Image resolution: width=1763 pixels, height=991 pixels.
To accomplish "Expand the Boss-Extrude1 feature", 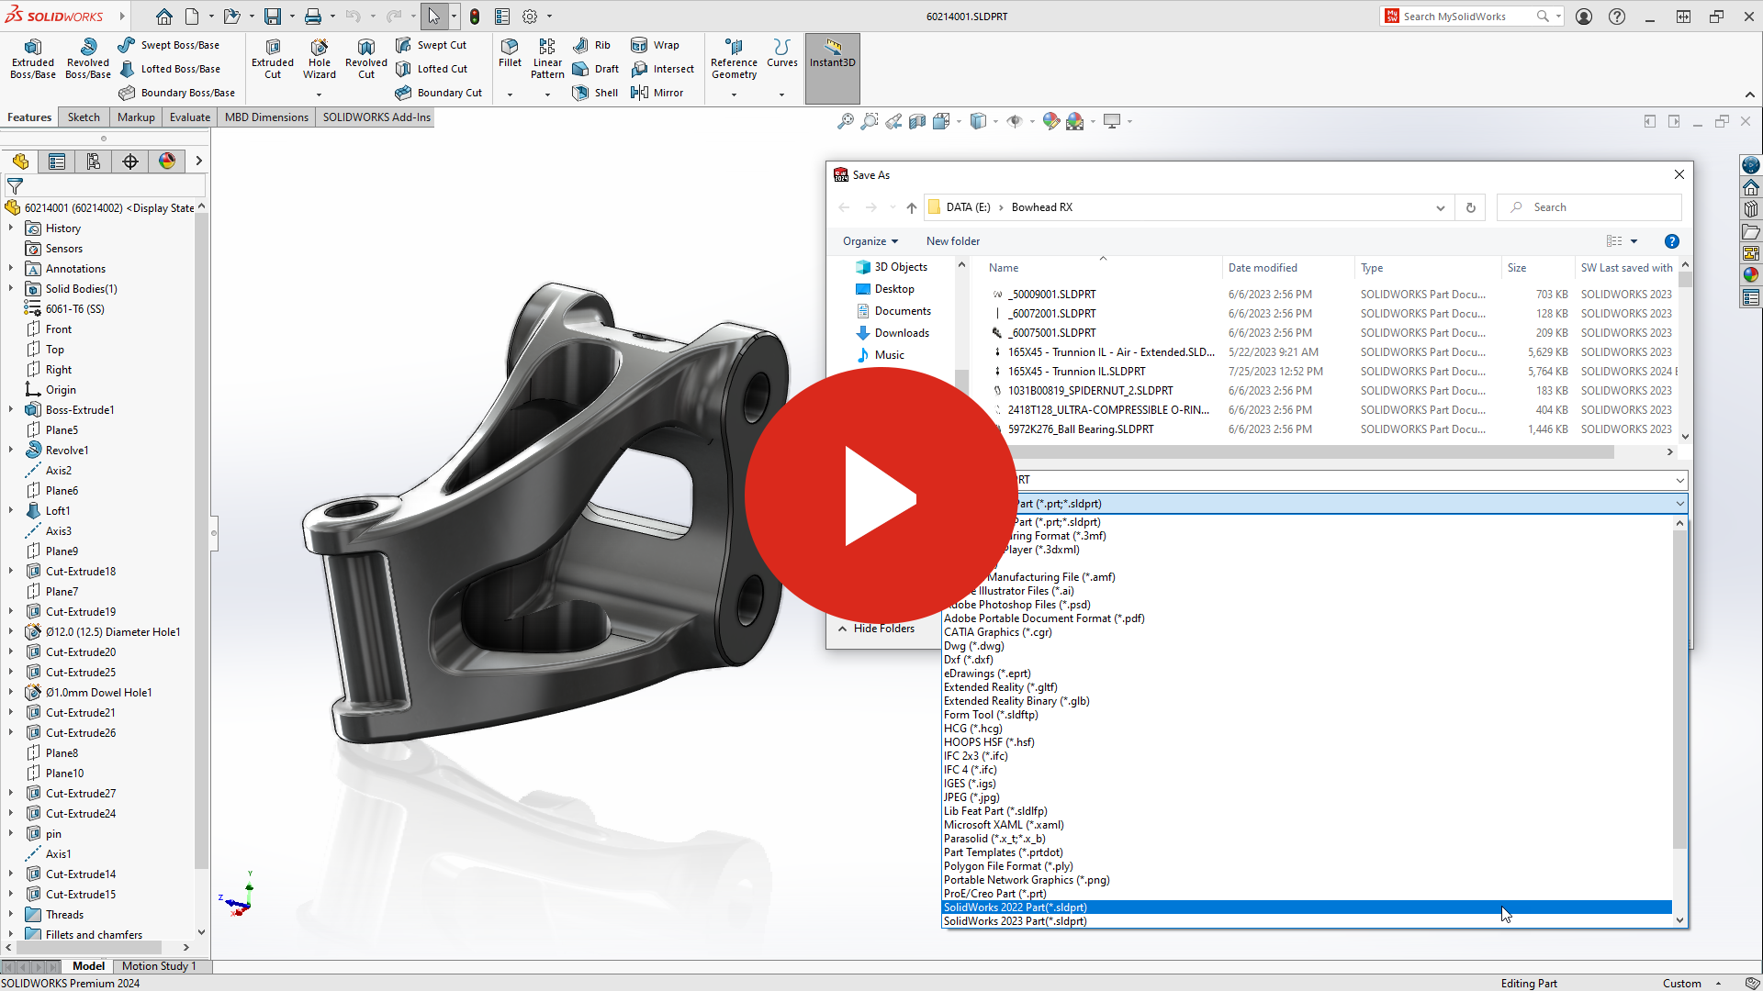I will tap(11, 410).
